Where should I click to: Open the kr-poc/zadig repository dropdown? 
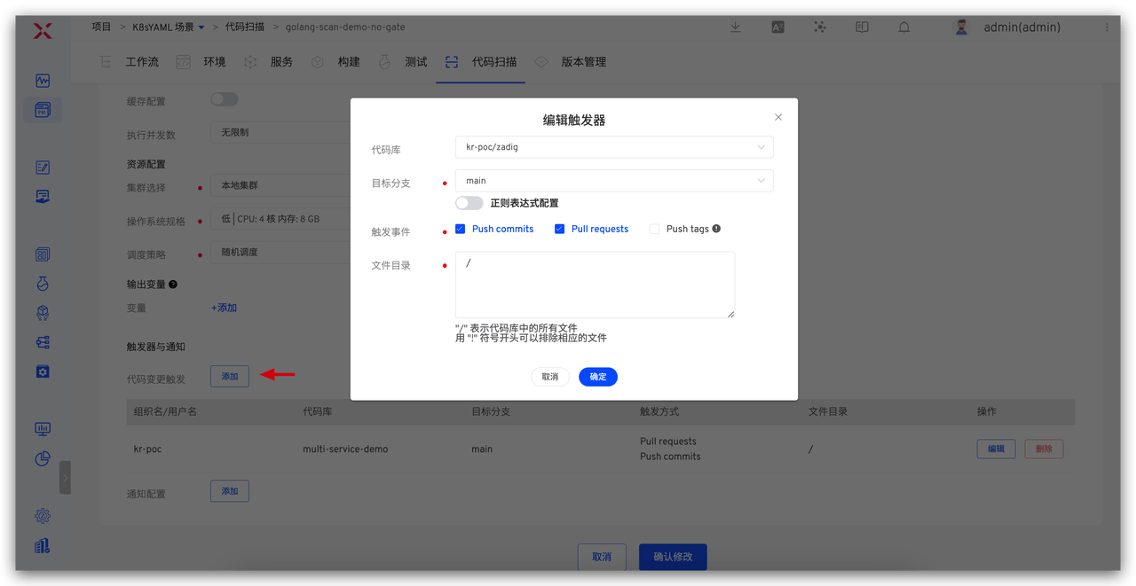(613, 147)
